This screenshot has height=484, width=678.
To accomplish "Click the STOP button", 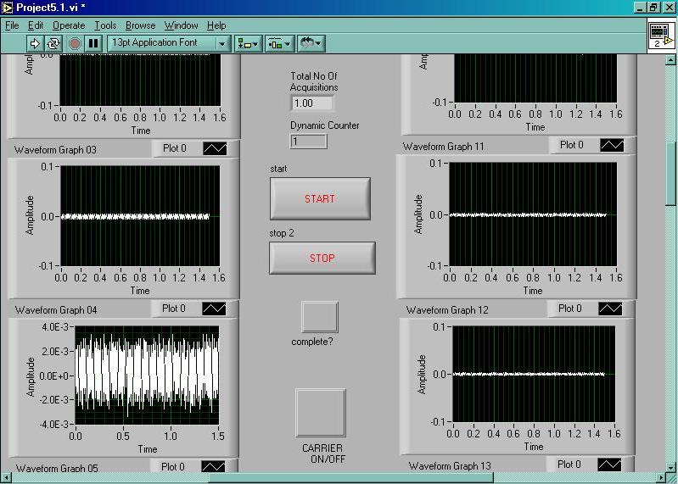I will pos(322,259).
